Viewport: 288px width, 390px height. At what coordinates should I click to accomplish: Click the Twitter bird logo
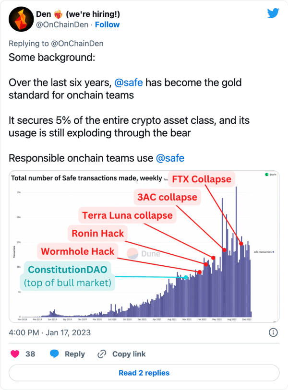(x=273, y=12)
